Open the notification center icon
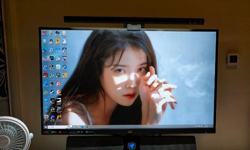The height and width of the screenshot is (150, 250). (x=211, y=126)
